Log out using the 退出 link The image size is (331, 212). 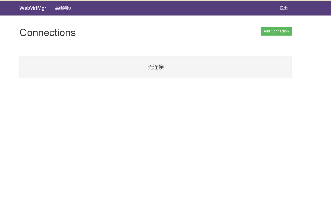click(x=283, y=8)
